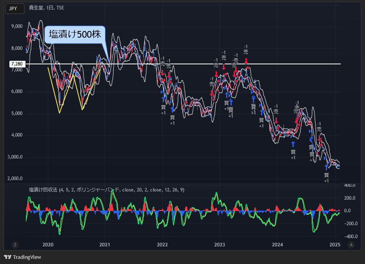Open the TradingView logo link
365x264 pixels.
point(23,257)
